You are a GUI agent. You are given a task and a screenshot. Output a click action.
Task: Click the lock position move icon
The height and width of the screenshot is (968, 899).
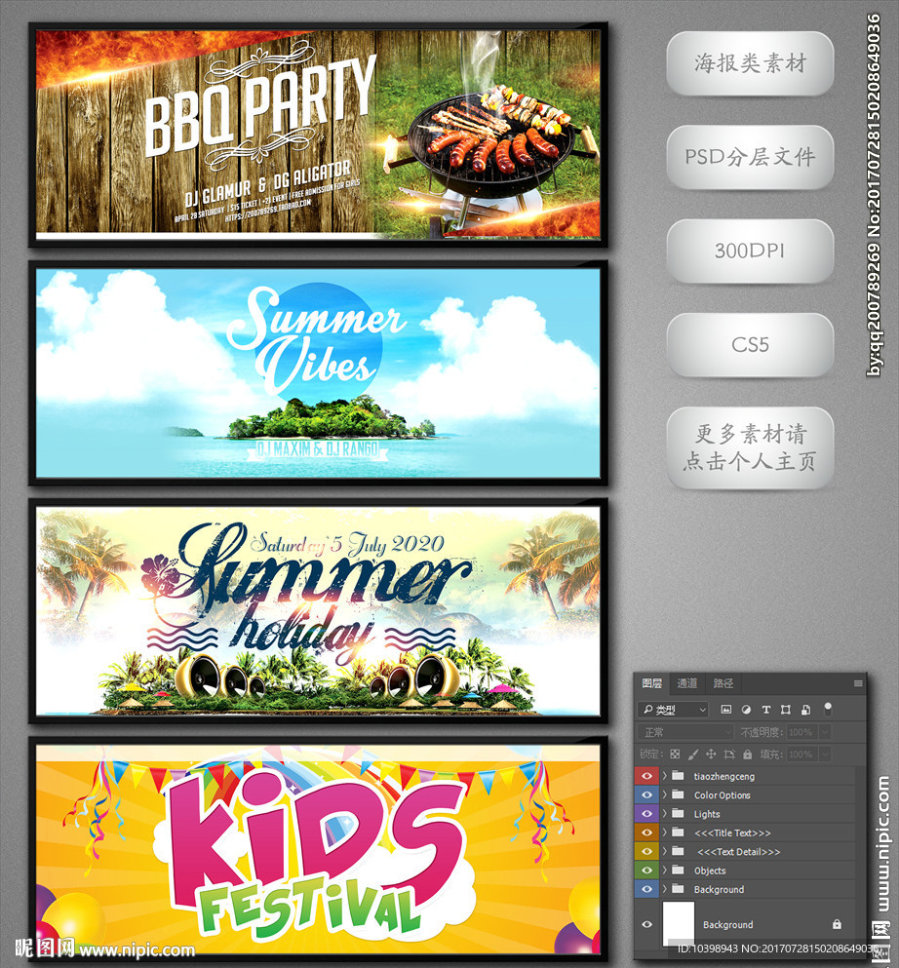coord(711,755)
